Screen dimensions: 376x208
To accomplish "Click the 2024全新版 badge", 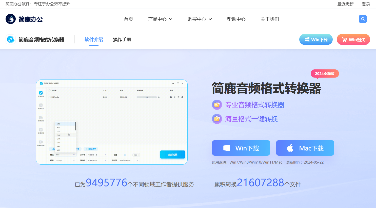I will tap(325, 74).
